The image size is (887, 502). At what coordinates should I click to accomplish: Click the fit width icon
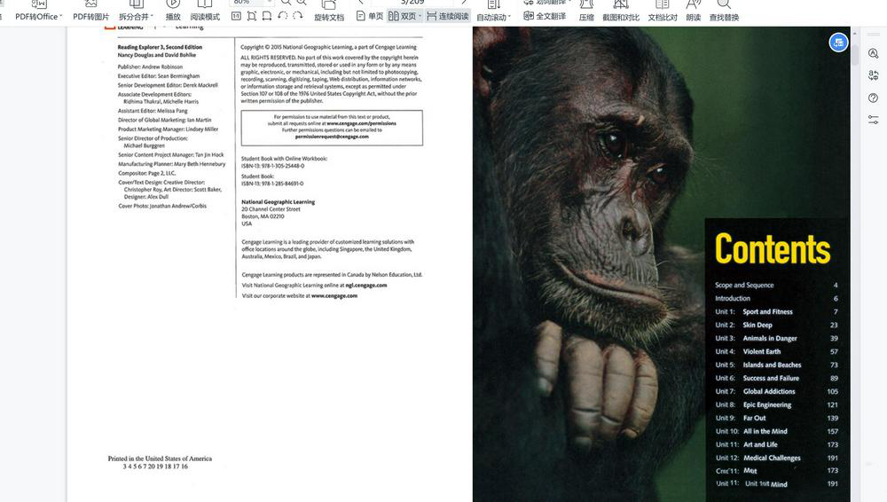267,16
